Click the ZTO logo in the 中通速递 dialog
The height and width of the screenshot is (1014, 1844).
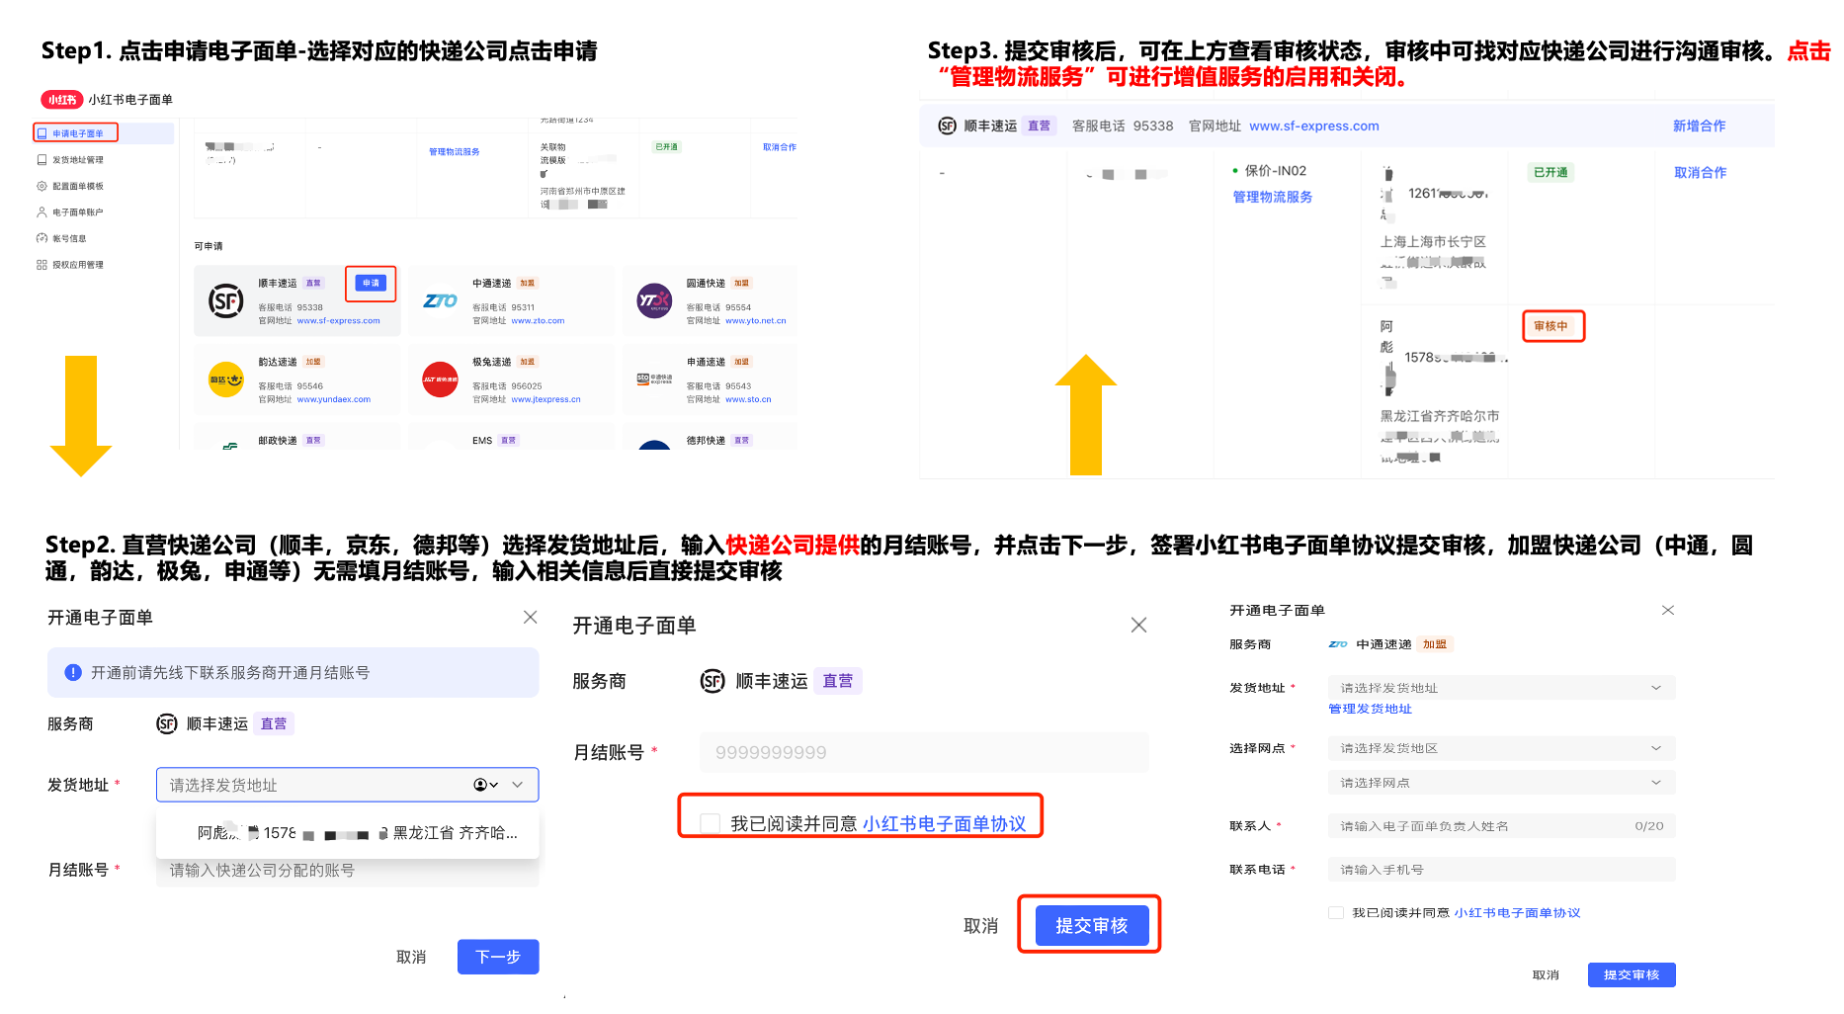click(1338, 644)
